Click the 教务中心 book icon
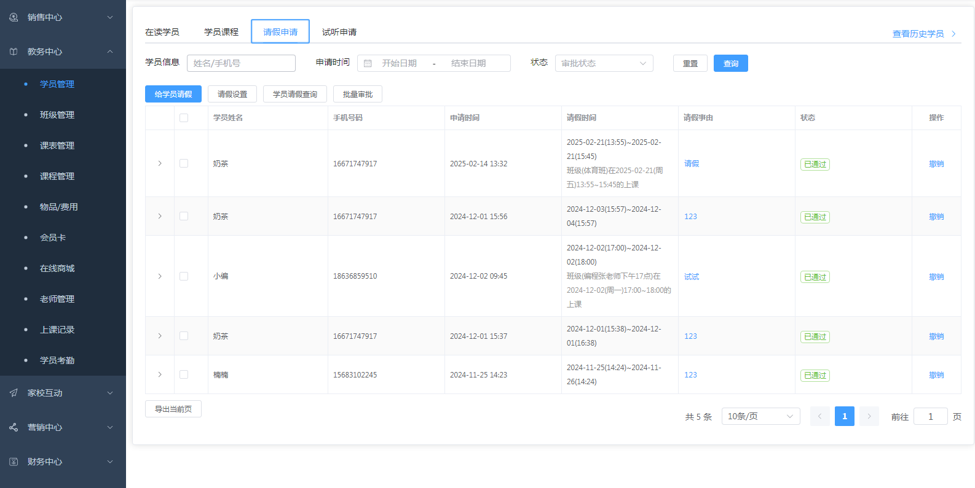Viewport: 975px width, 488px height. [x=14, y=52]
